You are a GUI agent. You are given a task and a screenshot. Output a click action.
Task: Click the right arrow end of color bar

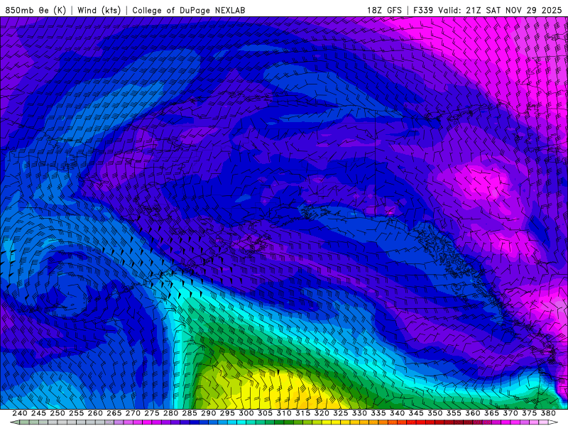pos(553,422)
